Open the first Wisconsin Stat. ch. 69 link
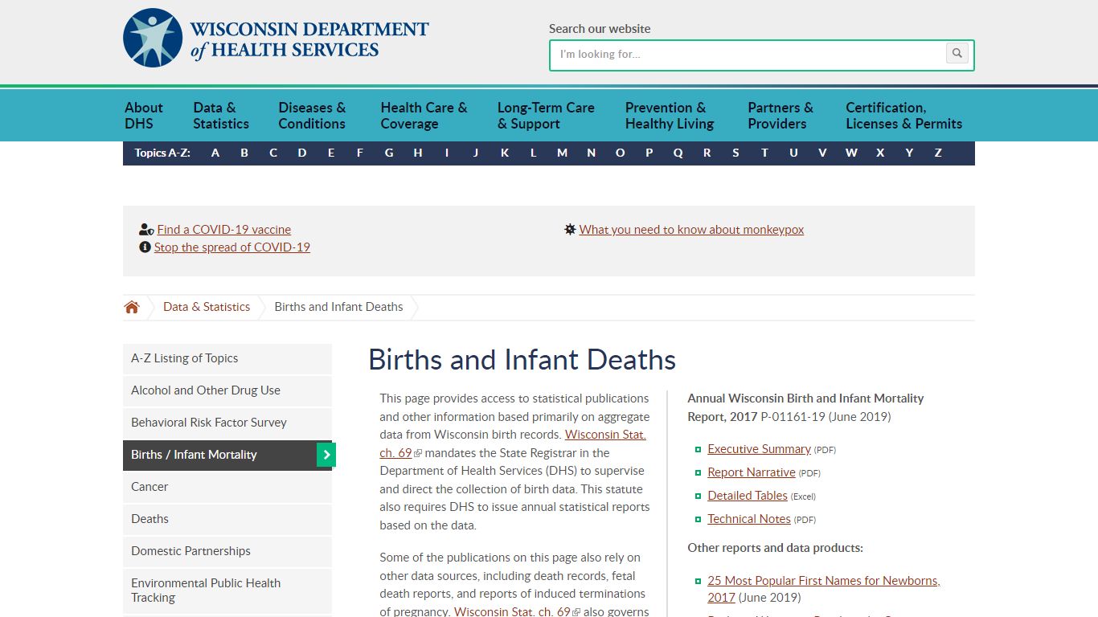 click(x=605, y=435)
